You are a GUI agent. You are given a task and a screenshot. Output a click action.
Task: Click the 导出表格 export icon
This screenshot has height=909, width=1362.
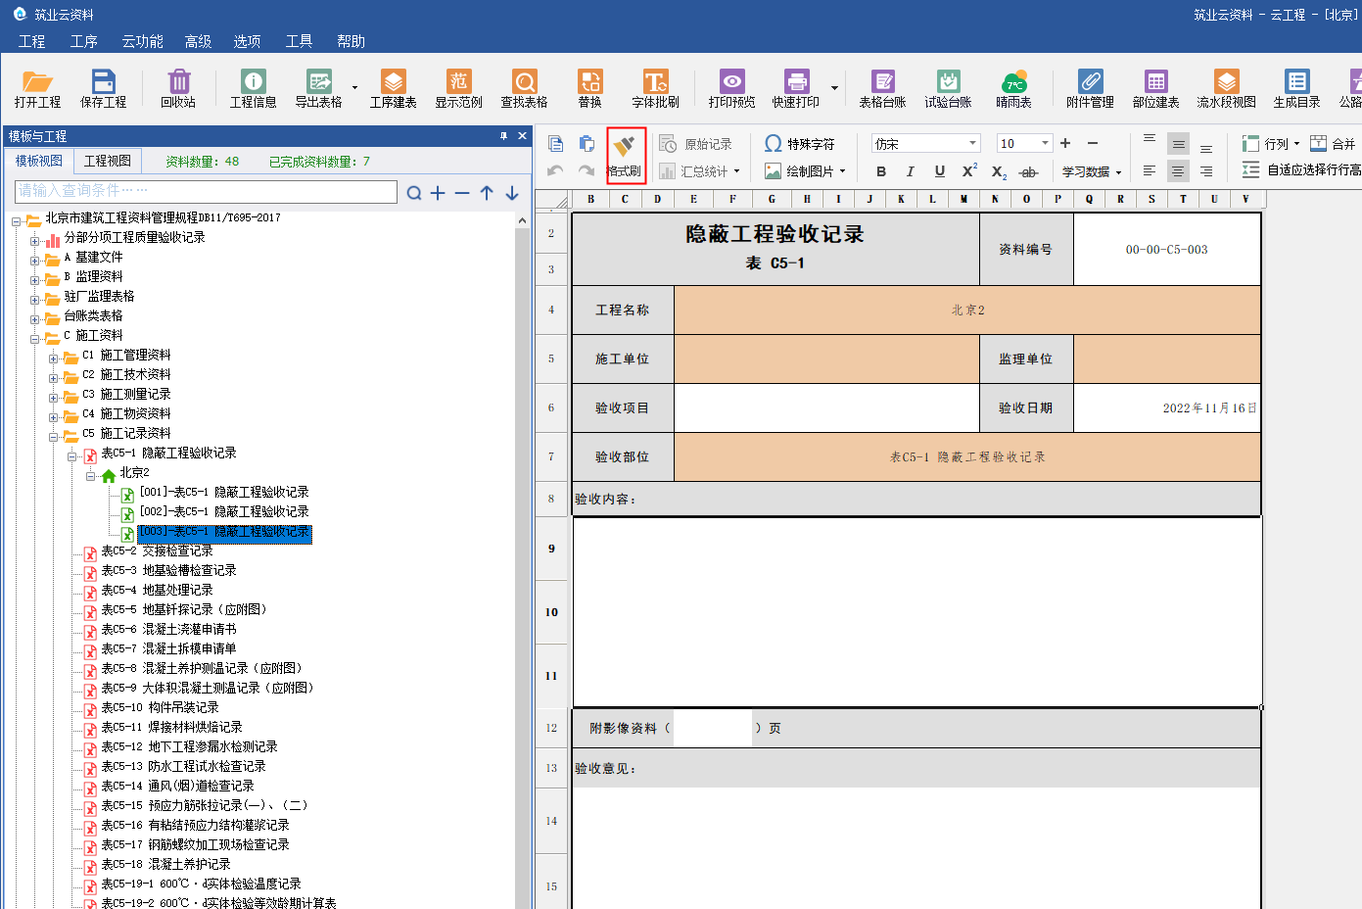(x=319, y=88)
